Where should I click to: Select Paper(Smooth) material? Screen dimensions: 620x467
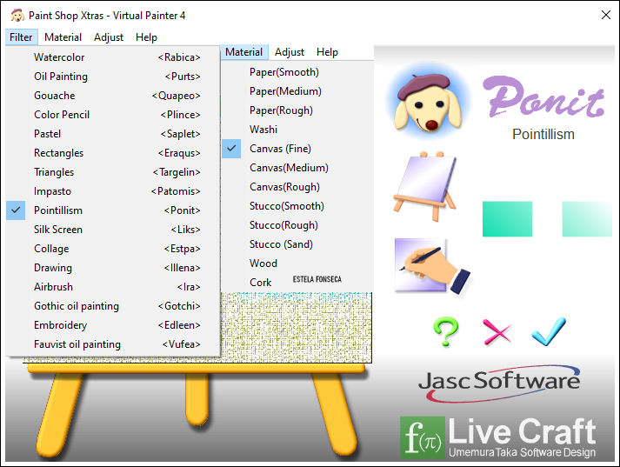297,72
